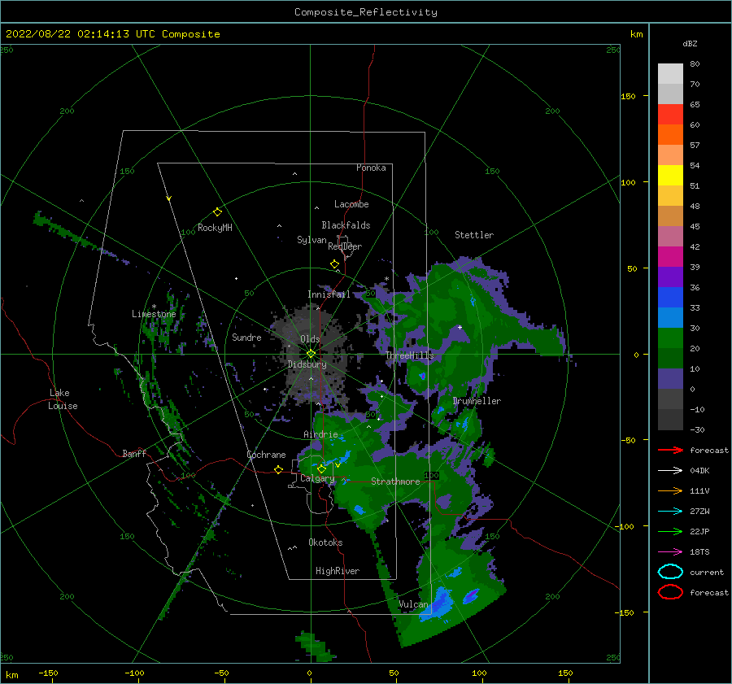Click the 'Strathmore' city label
Image resolution: width=732 pixels, height=684 pixels.
[x=395, y=481]
